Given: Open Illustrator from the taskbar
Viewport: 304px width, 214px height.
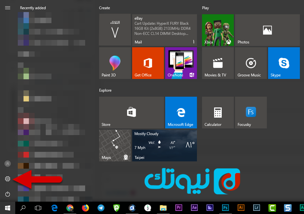Looking at the screenshot, I should click(x=241, y=208).
